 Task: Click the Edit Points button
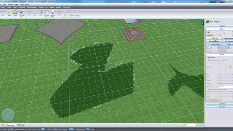214,38
